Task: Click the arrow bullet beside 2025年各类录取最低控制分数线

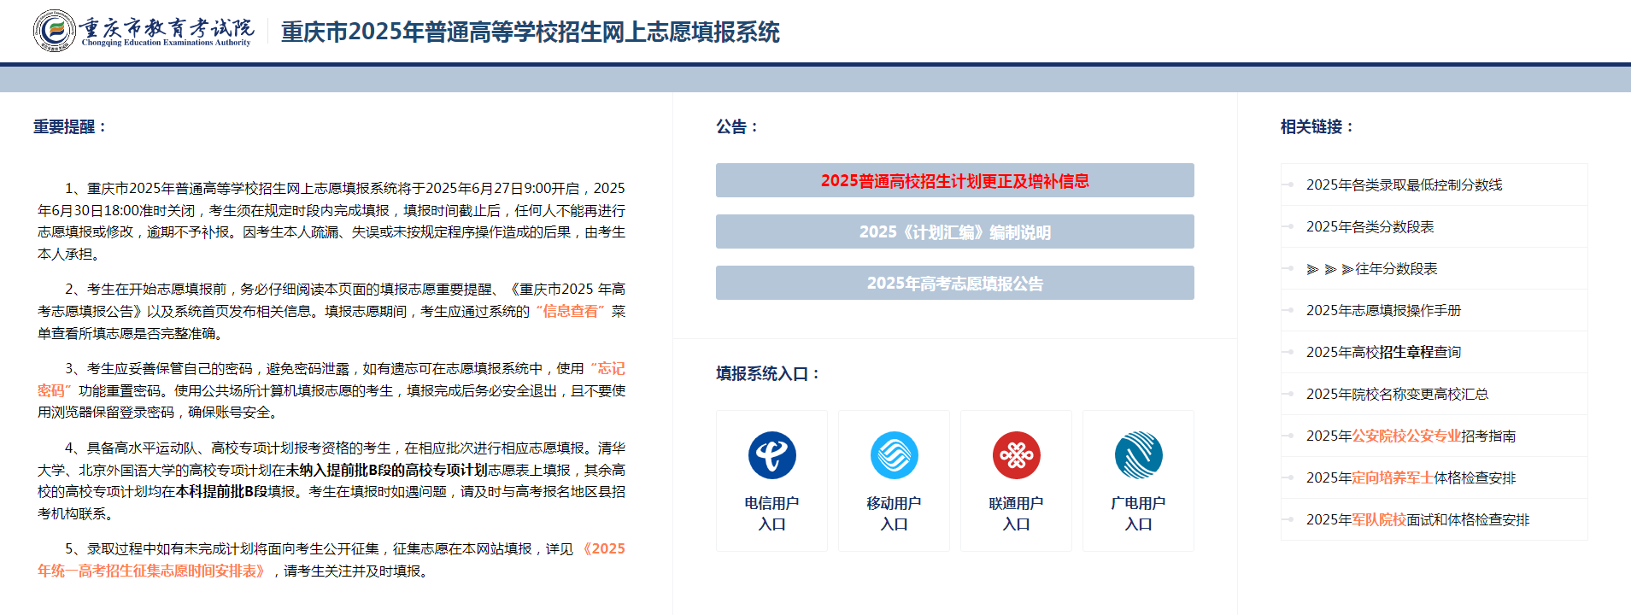Action: [1288, 184]
